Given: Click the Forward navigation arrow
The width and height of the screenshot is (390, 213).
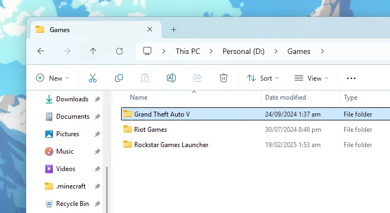Looking at the screenshot, I should tap(67, 51).
